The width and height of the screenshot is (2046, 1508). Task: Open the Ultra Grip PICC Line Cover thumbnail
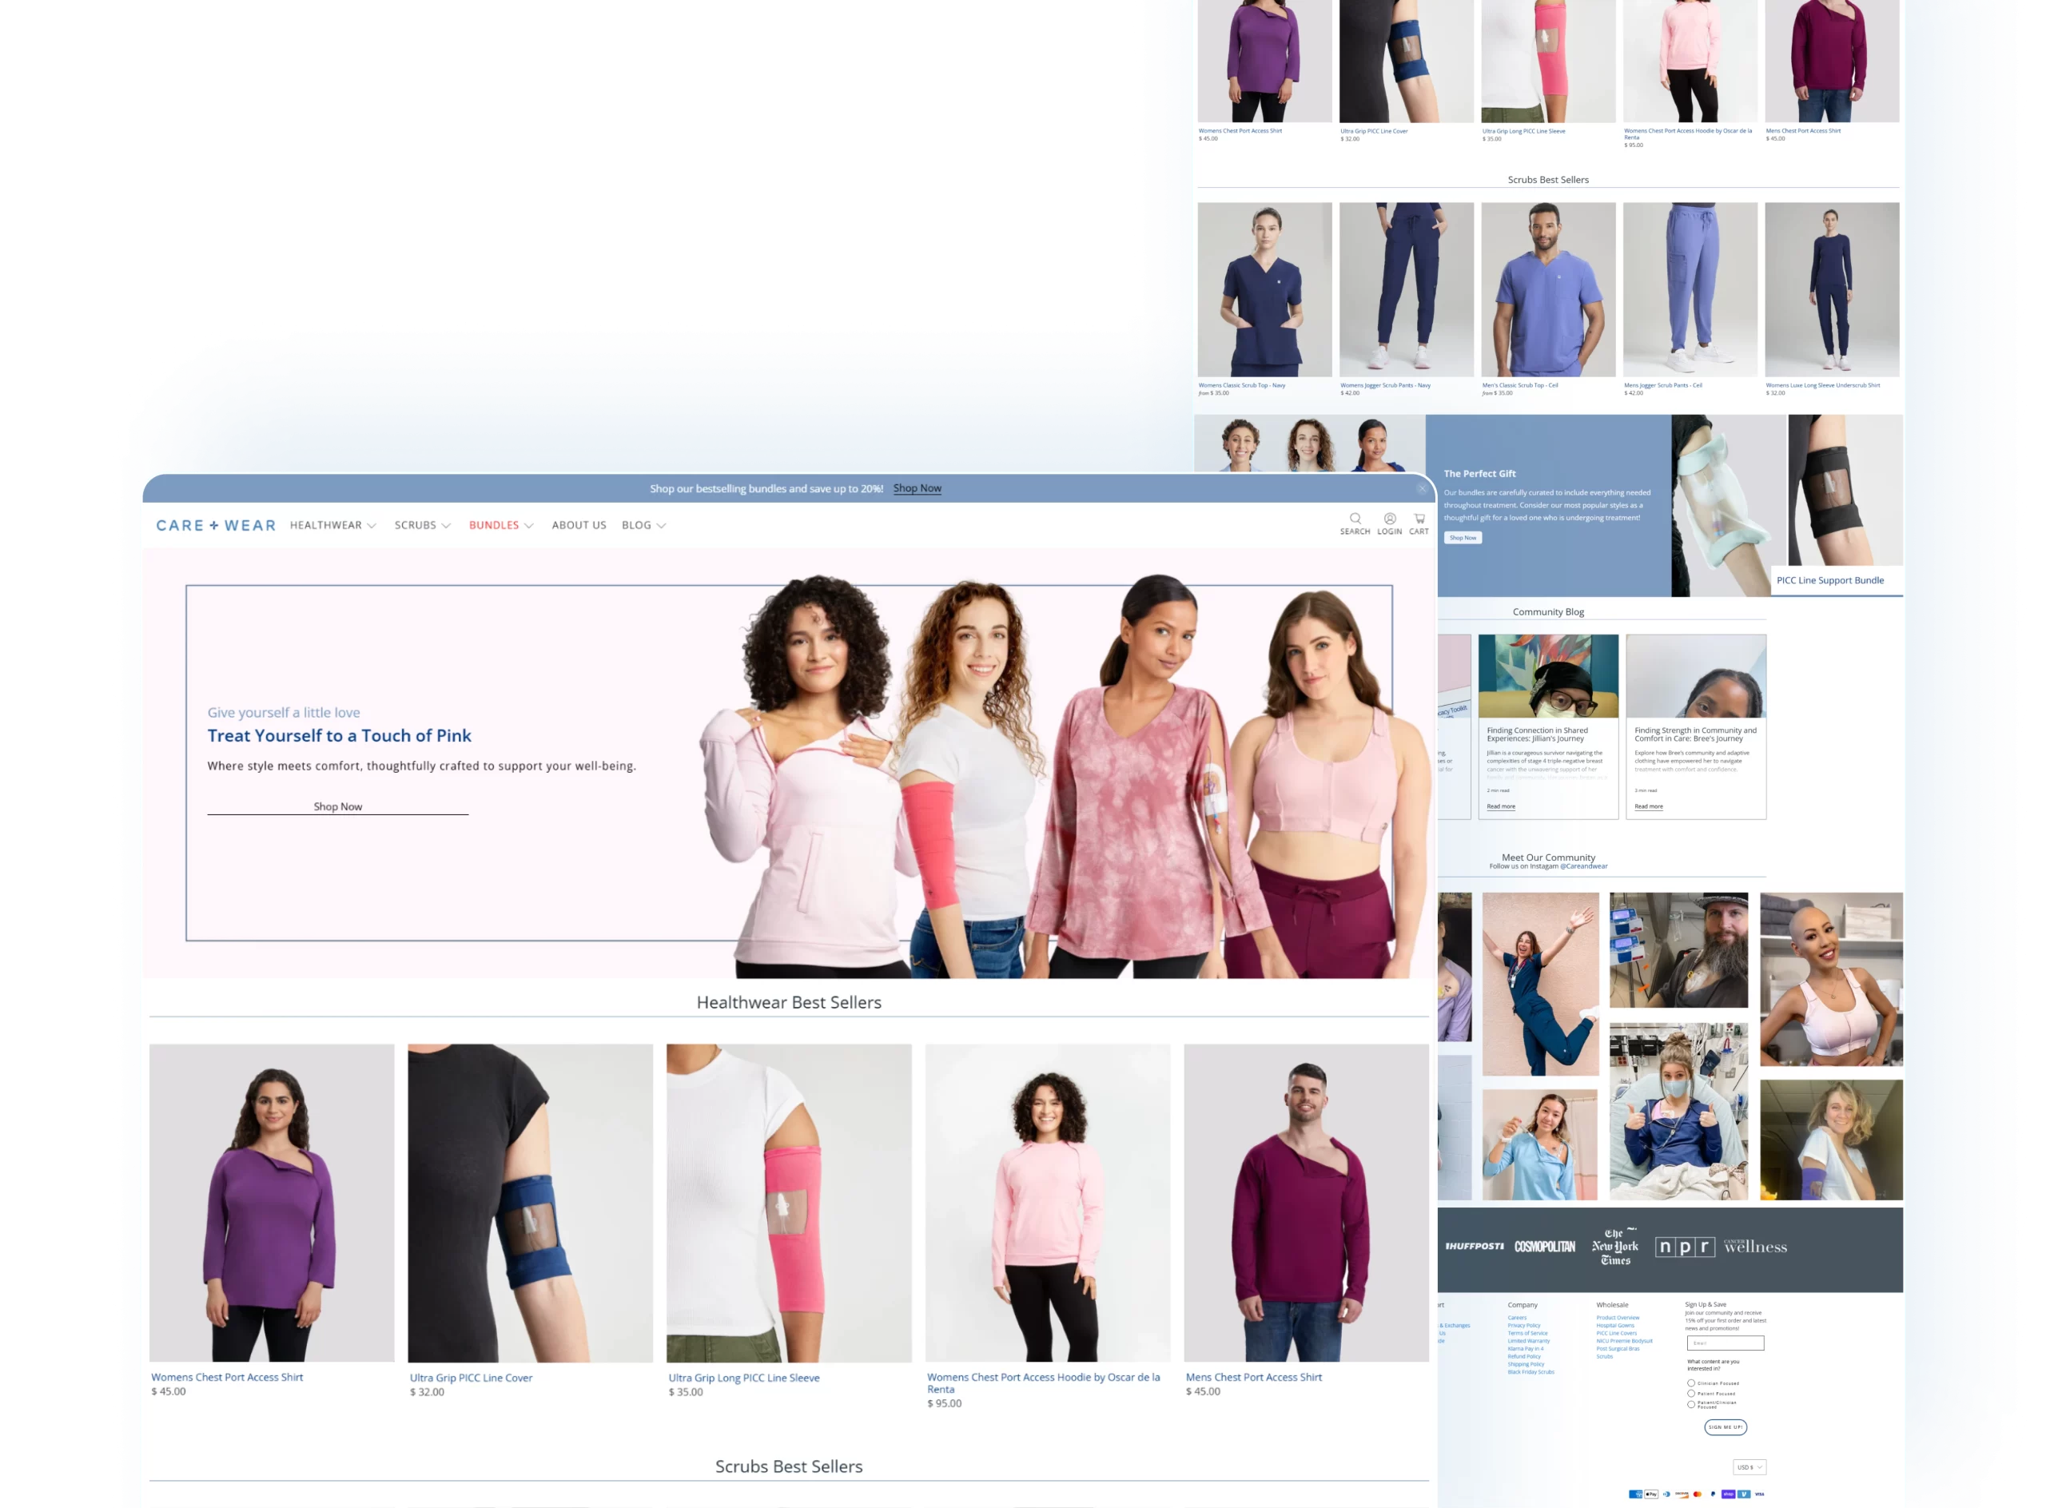[530, 1203]
